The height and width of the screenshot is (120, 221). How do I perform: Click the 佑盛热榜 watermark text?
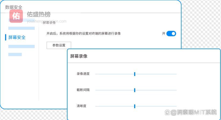39,14
